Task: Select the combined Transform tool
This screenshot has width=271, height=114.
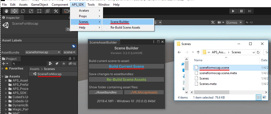Action: click(48, 11)
